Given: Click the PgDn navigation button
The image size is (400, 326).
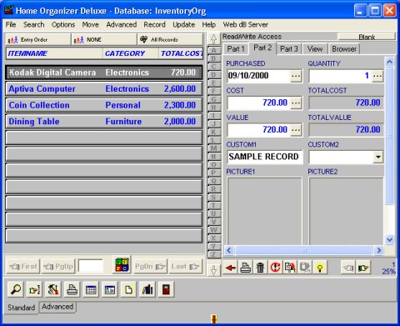Looking at the screenshot, I should tap(150, 267).
